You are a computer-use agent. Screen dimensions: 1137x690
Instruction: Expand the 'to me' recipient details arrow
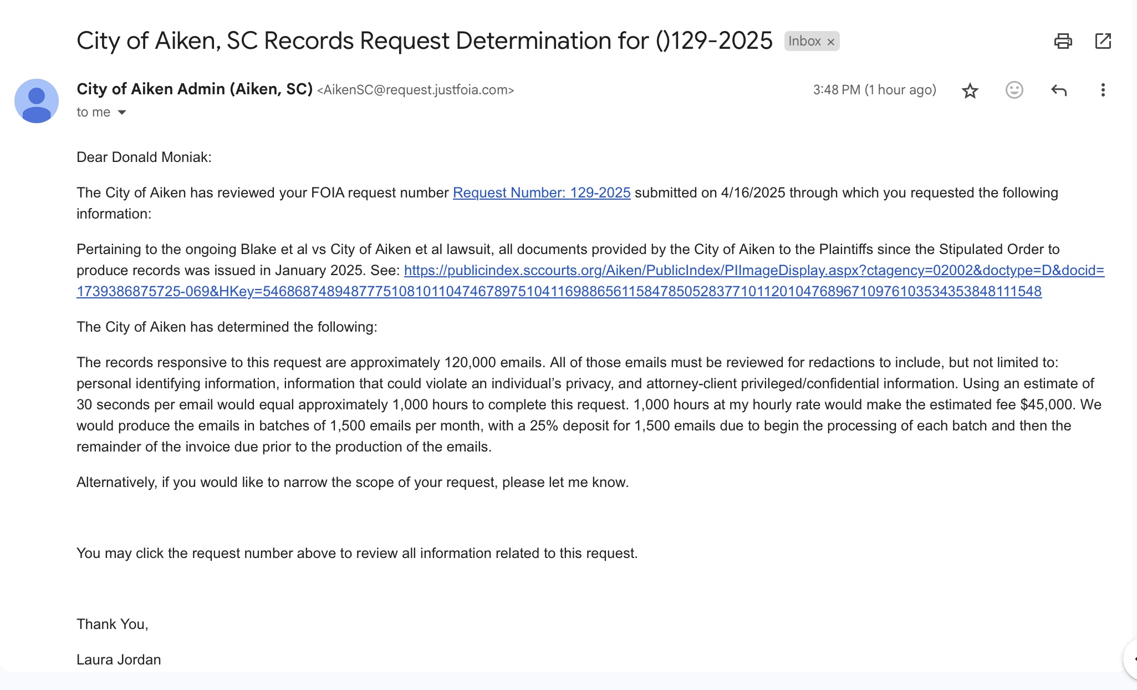coord(122,113)
